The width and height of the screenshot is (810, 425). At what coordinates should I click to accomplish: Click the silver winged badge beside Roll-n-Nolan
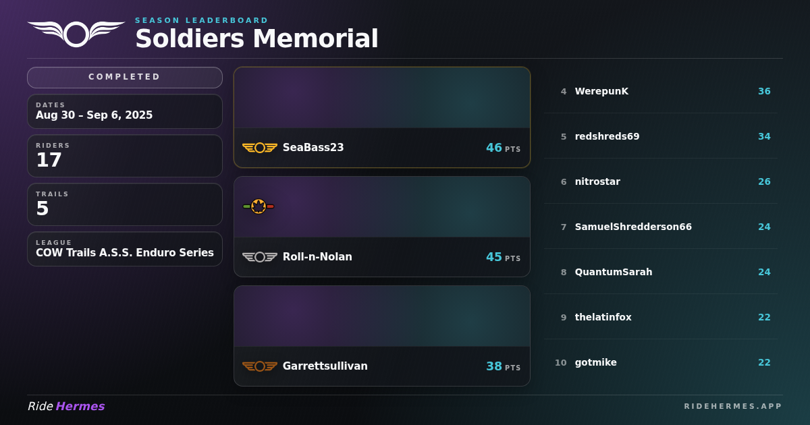[260, 257]
